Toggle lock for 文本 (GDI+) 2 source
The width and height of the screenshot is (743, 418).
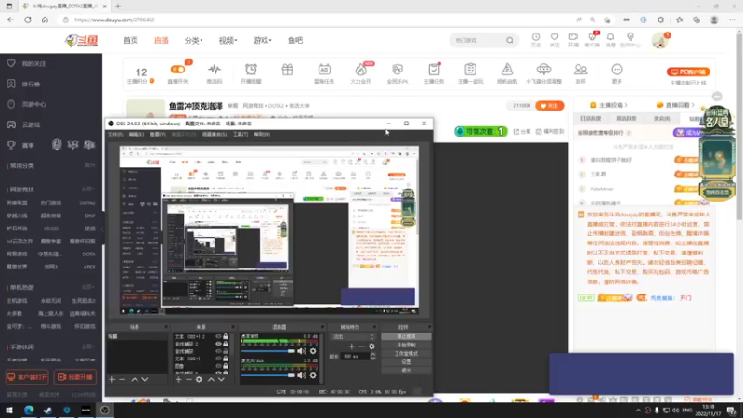226,336
